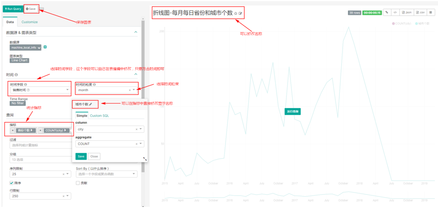
Task: Open the machine_local_info datasource dropdown
Action: [x=25, y=47]
